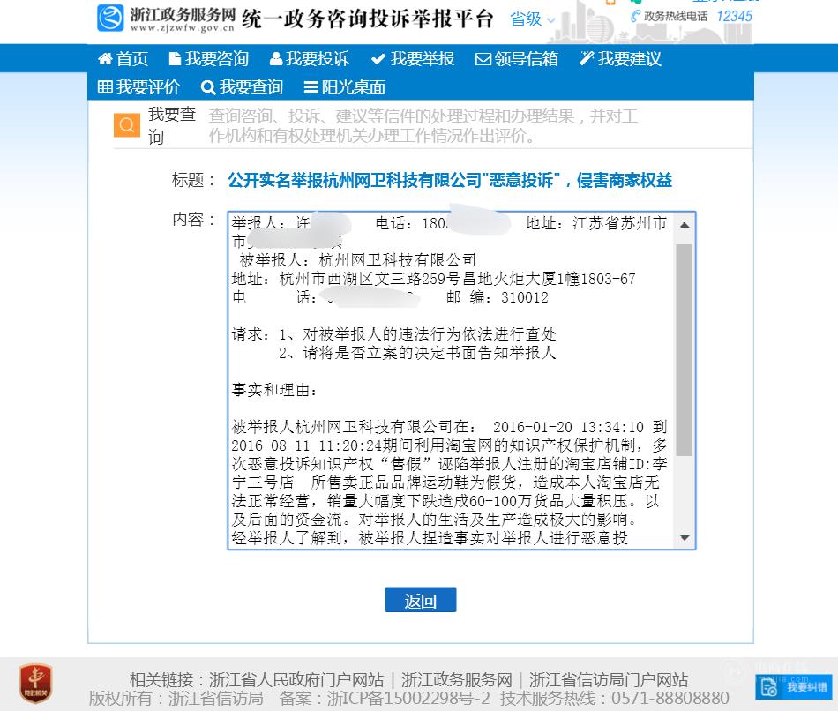Click the person icon for 我要投诉
The width and height of the screenshot is (838, 711).
276,59
